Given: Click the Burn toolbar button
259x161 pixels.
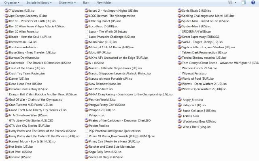Looking at the screenshot, I should pyautogui.click(x=86, y=3).
